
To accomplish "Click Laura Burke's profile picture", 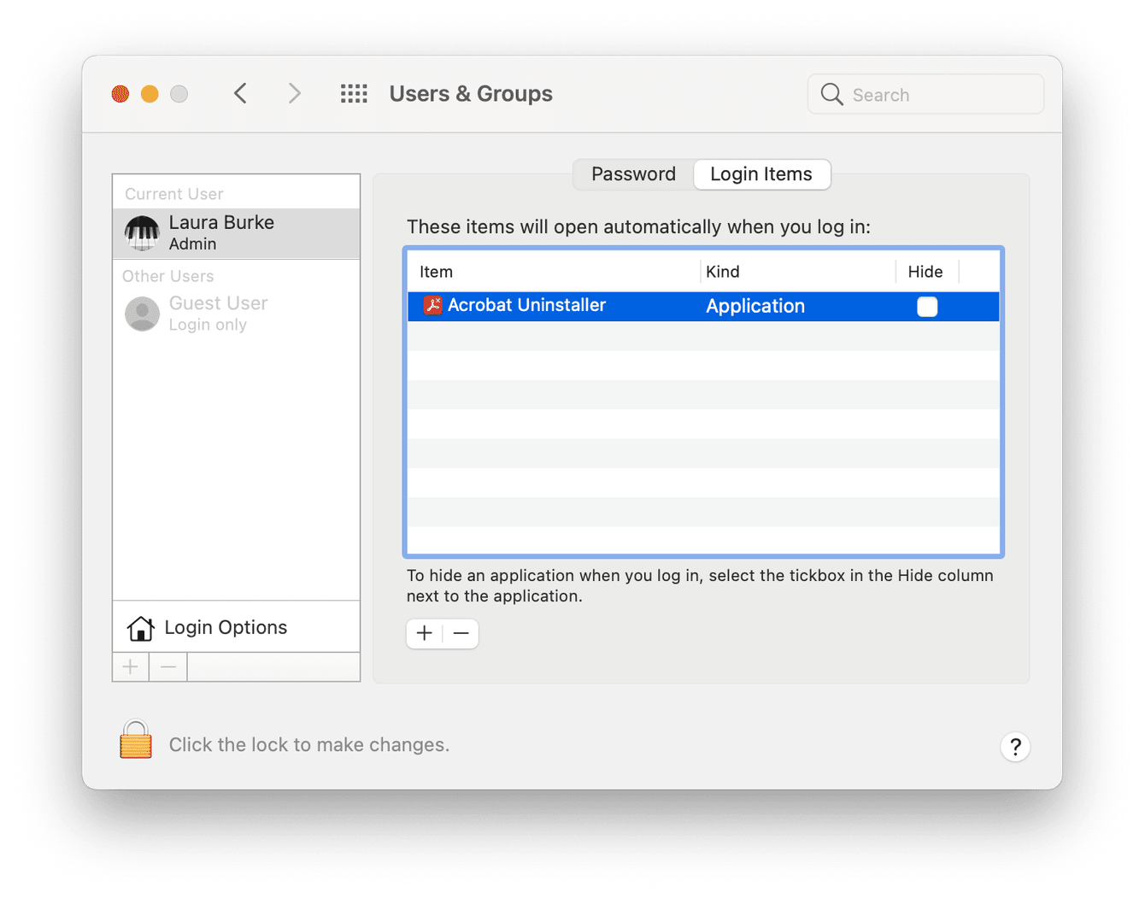I will (x=141, y=232).
